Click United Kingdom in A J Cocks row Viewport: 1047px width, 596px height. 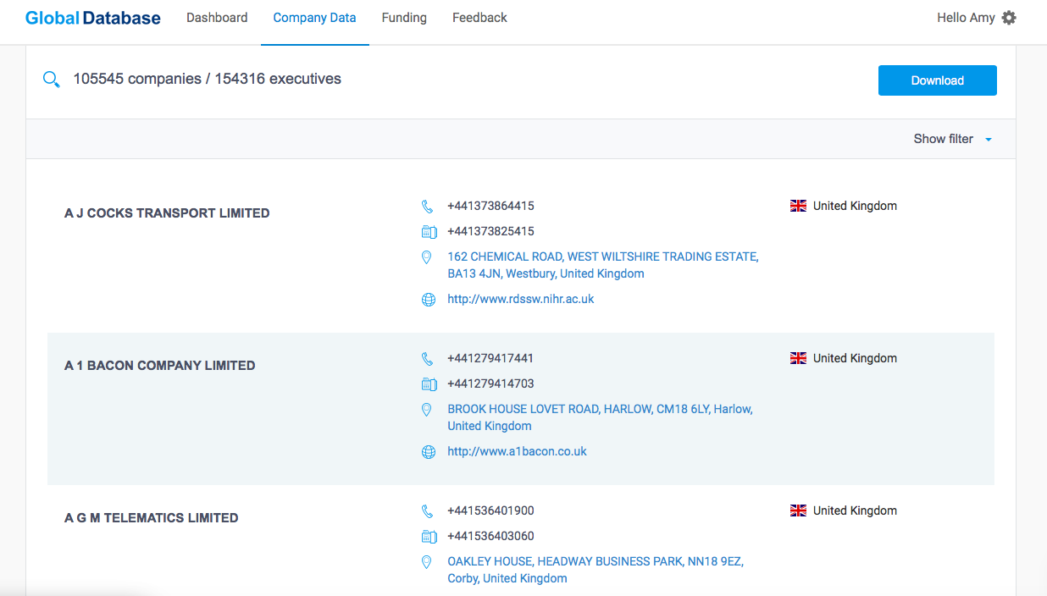[855, 206]
